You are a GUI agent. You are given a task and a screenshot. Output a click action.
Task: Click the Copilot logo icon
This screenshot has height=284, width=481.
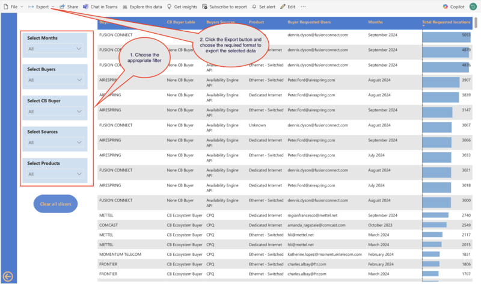(446, 7)
